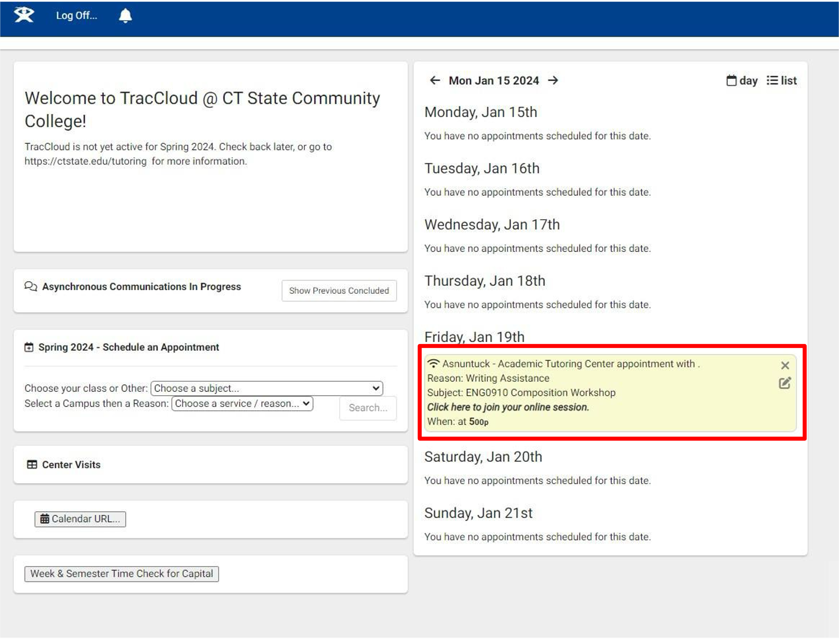This screenshot has height=640, width=839.
Task: Switch calendar to list view
Action: pos(781,81)
